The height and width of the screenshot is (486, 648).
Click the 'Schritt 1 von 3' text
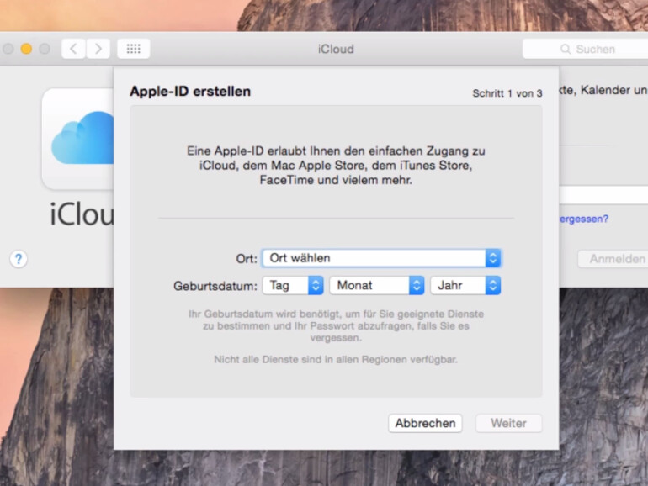point(507,93)
